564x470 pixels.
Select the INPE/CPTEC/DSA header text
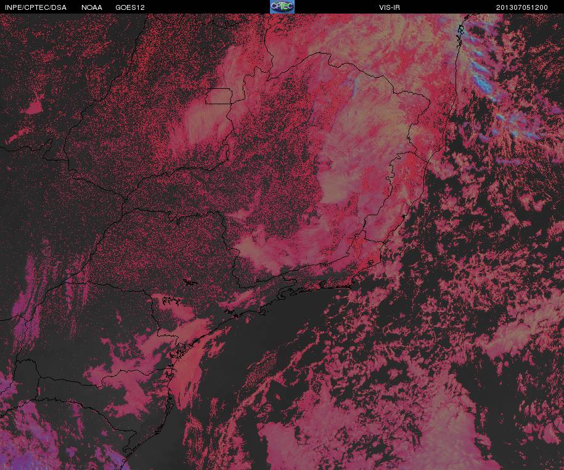[x=36, y=7]
